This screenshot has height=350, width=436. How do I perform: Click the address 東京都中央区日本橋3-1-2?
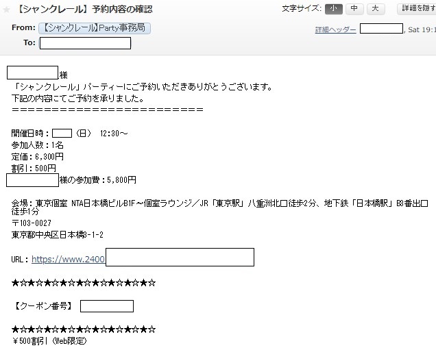point(58,235)
